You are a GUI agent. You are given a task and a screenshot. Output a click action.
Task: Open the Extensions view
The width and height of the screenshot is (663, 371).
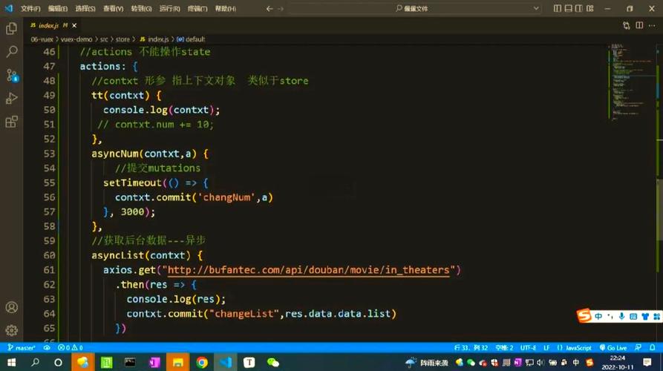[x=11, y=122]
